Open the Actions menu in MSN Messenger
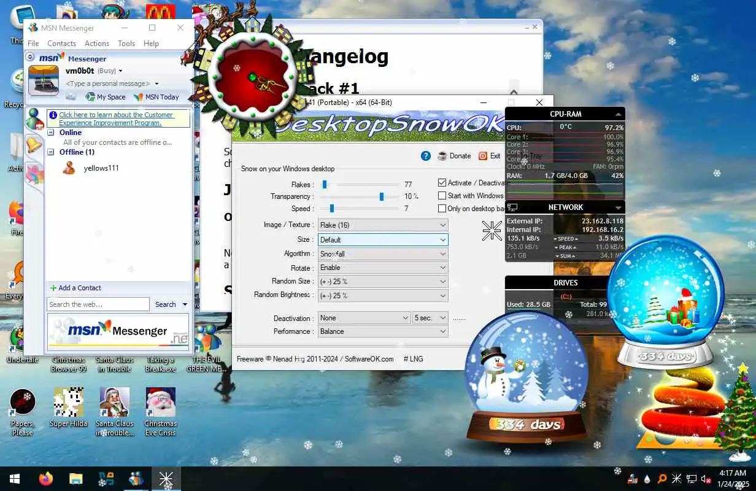 click(x=97, y=44)
